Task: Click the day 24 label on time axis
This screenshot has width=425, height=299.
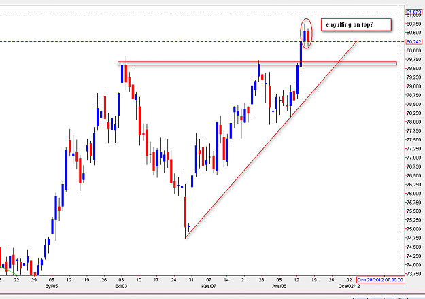Action: 174,280
